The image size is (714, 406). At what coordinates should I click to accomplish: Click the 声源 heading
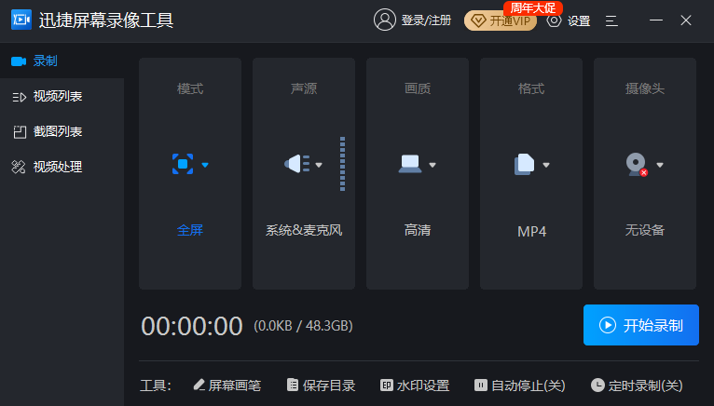click(304, 88)
